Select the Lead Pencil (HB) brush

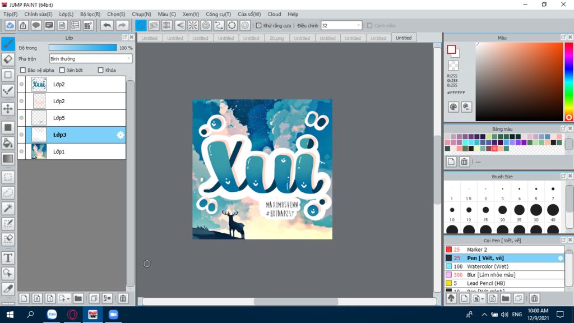504,283
